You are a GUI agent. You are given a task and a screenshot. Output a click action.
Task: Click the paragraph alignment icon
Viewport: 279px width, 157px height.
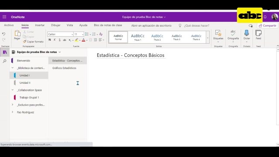pos(100,40)
